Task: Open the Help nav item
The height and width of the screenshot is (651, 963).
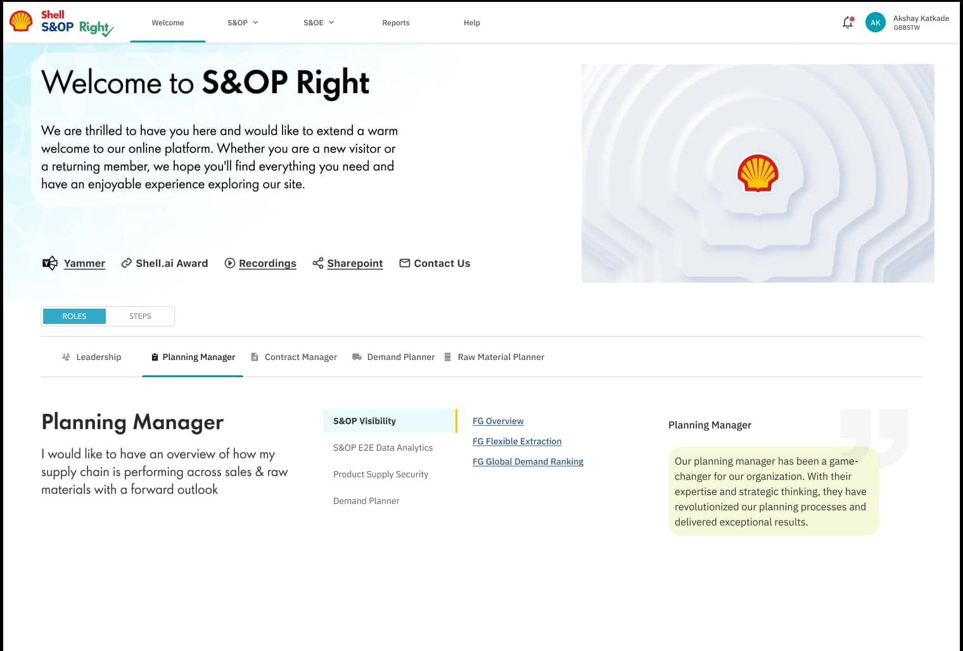Action: coord(472,23)
